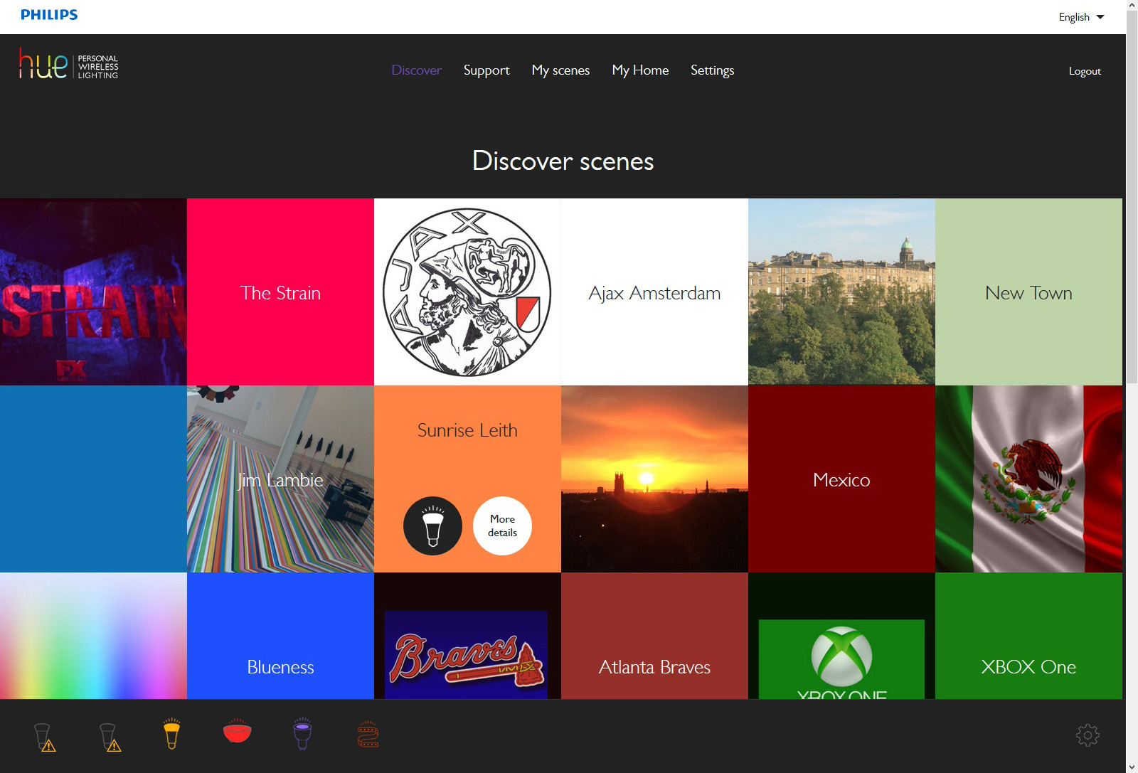Navigate to My Home

pyautogui.click(x=640, y=70)
